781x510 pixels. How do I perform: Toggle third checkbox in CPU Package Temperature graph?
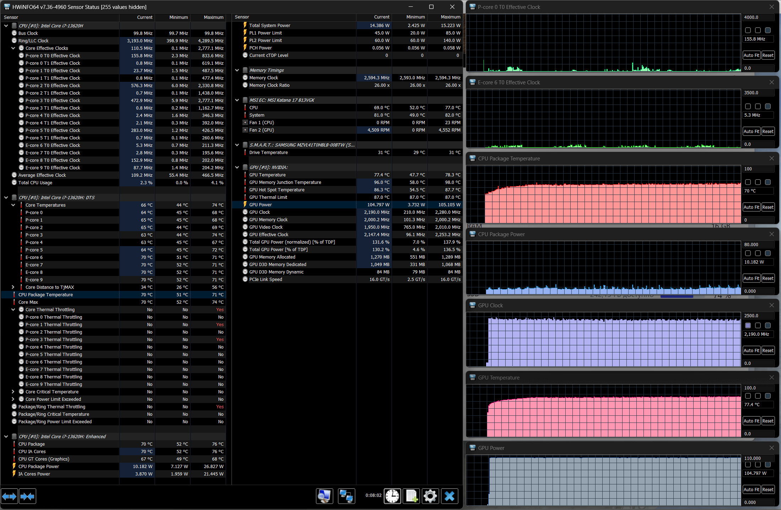click(768, 182)
